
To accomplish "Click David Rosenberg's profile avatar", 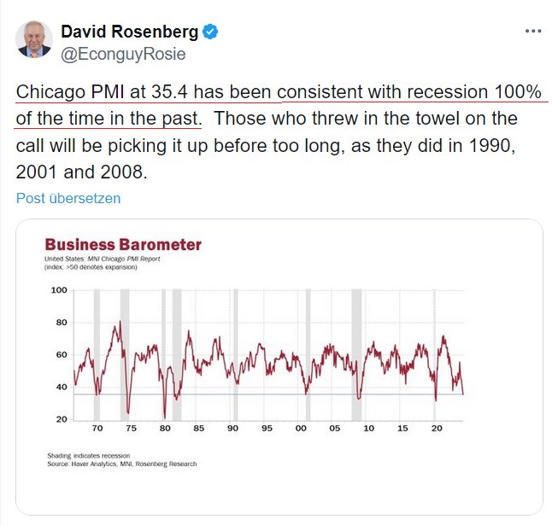I will [x=34, y=40].
